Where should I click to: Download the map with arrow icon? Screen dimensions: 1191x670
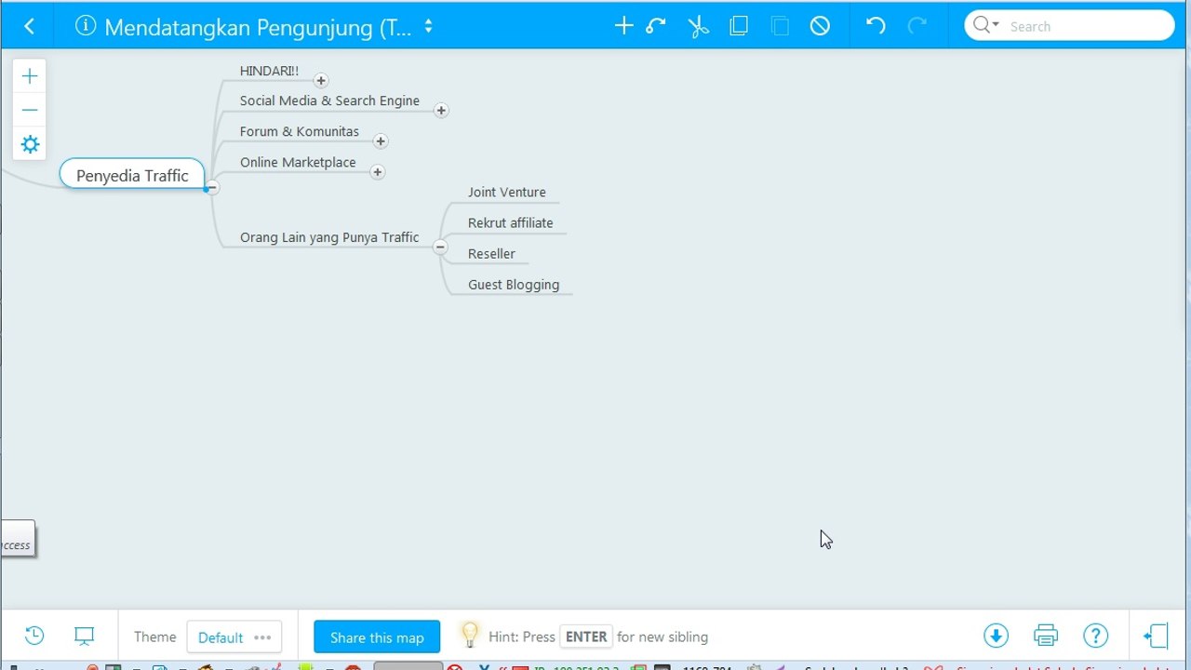996,636
